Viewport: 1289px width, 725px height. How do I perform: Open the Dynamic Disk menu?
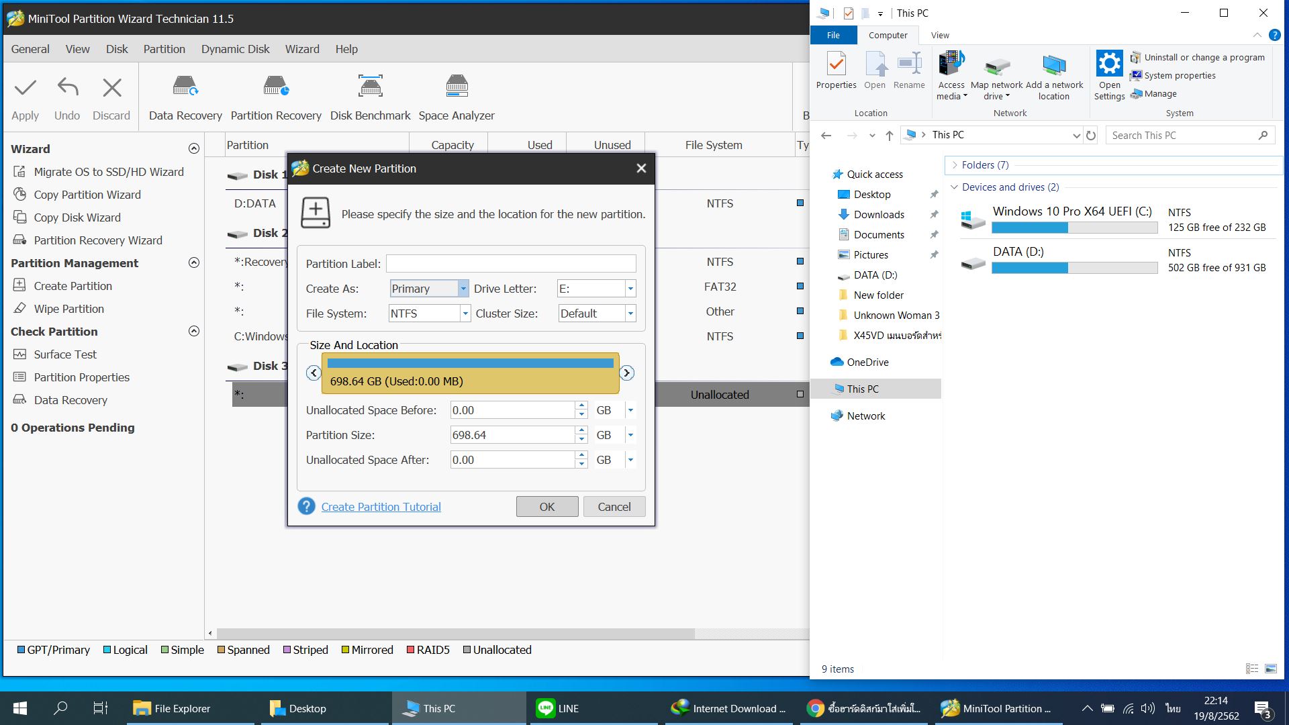point(235,49)
